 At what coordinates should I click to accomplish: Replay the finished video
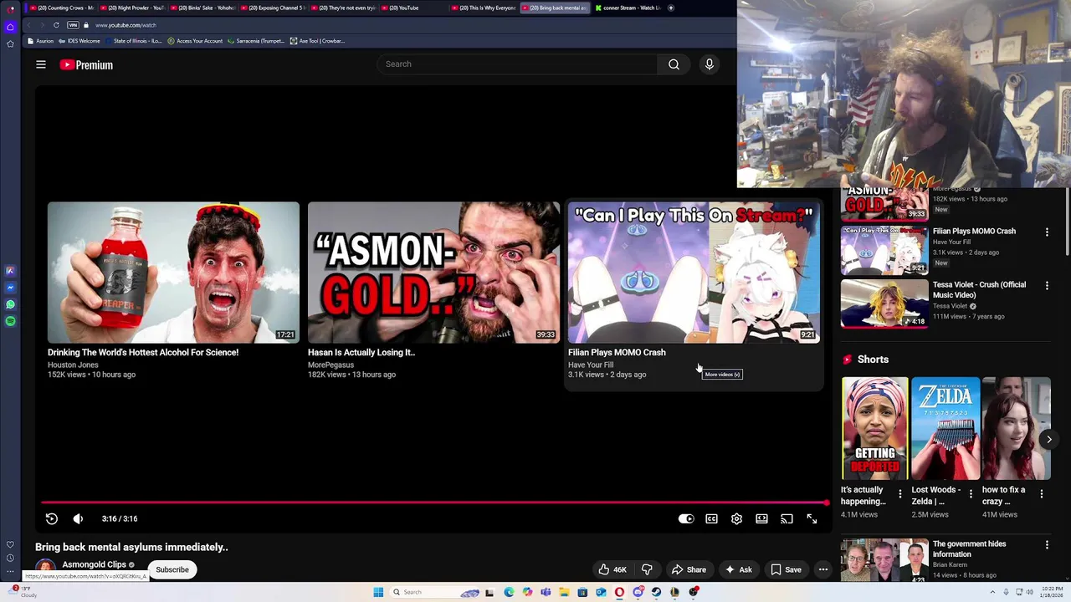tap(52, 518)
